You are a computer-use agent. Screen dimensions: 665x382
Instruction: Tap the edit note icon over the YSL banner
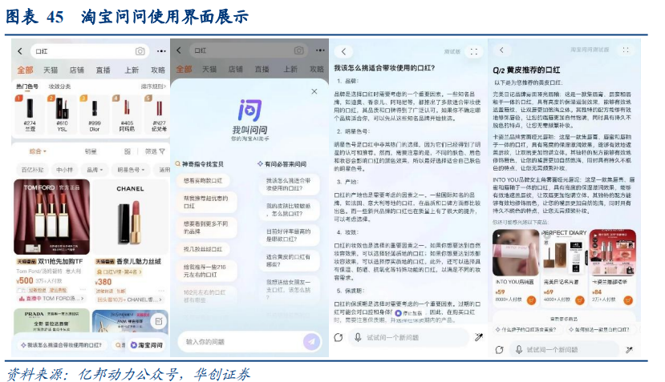coord(158,321)
